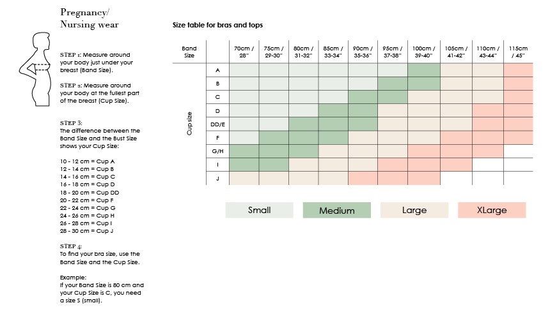The width and height of the screenshot is (557, 319).
Task: Select the STEP 4 instruction heading
Action: 70,246
